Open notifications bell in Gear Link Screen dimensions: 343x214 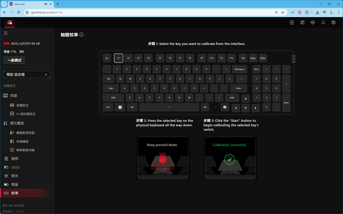(323, 22)
